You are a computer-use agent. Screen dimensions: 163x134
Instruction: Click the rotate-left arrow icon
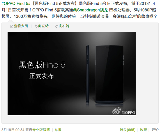36,26
